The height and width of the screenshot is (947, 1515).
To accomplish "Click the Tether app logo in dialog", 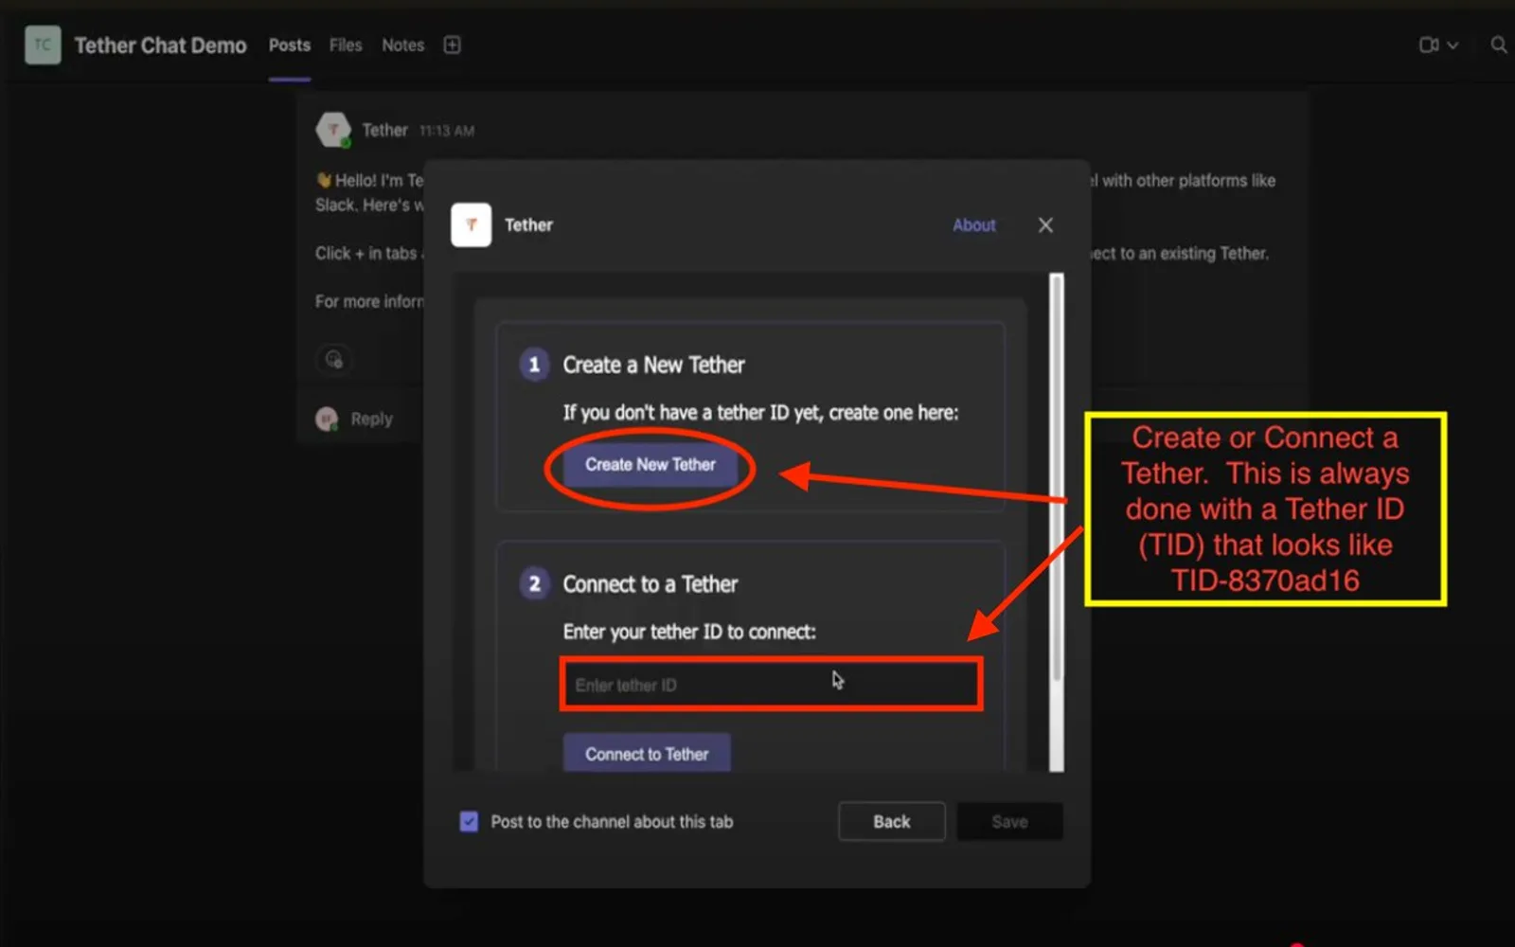I will point(471,225).
